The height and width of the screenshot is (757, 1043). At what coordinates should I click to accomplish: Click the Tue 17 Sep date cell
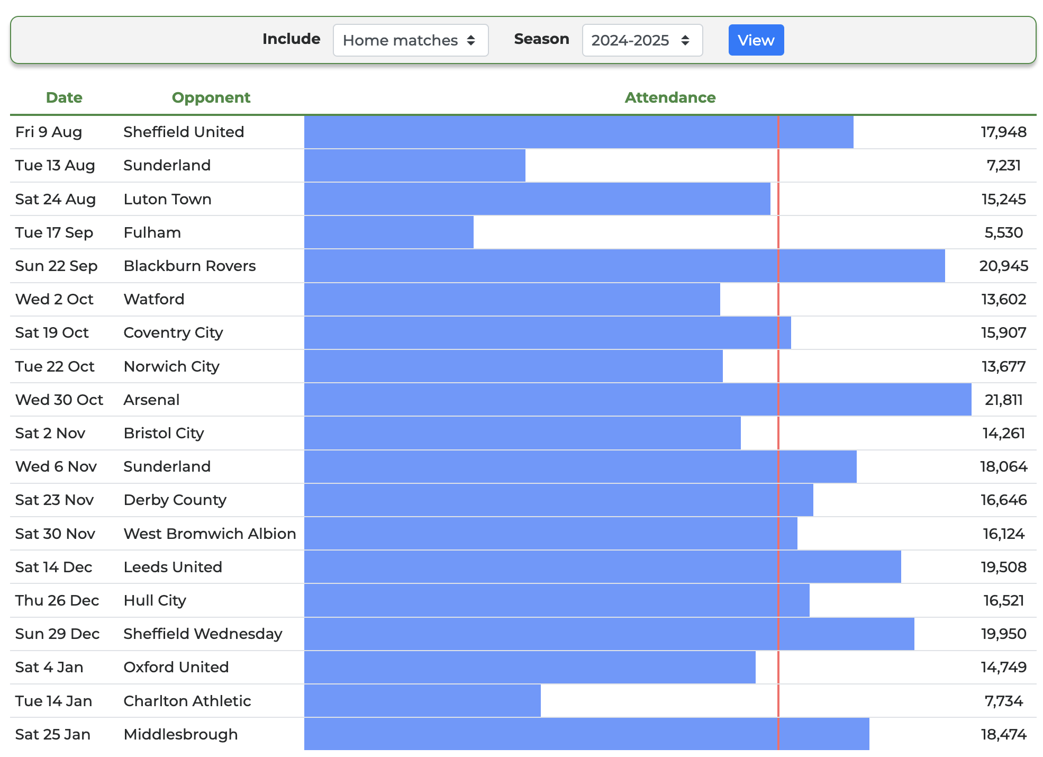pyautogui.click(x=54, y=232)
